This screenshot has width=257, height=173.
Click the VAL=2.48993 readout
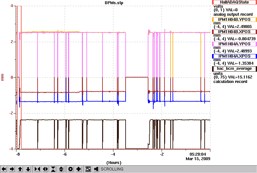239,51
